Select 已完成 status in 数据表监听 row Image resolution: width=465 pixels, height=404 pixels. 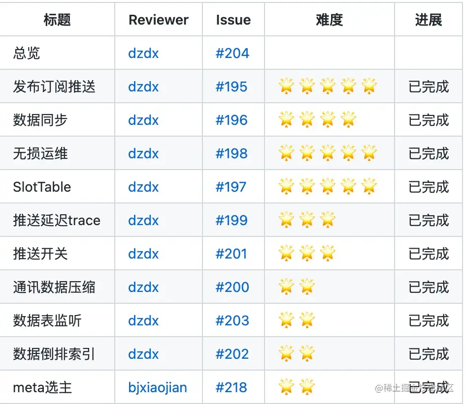429,321
